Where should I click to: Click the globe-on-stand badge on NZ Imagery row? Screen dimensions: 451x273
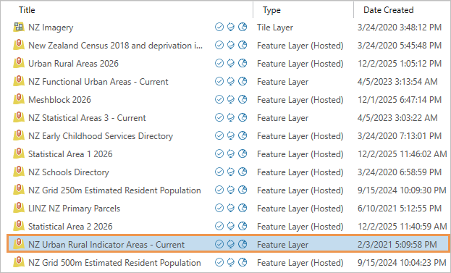(x=231, y=27)
